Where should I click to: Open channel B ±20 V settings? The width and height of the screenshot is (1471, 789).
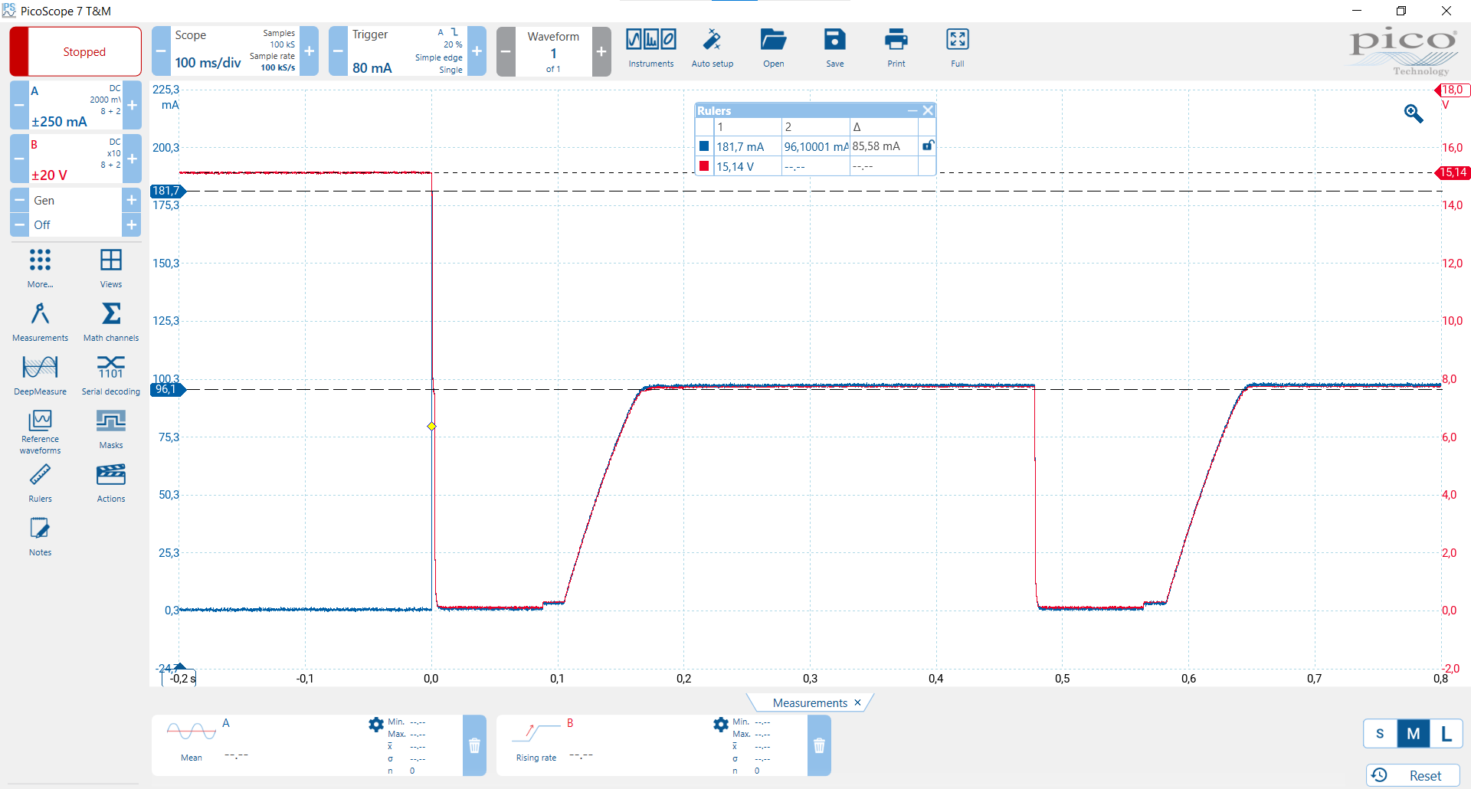click(x=75, y=159)
